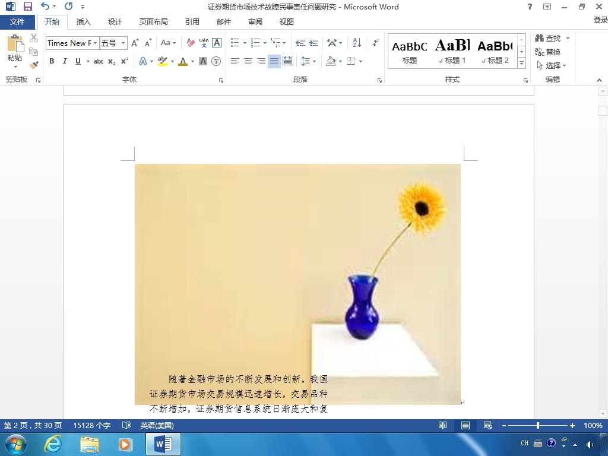Click the Save icon in quick access toolbar
The width and height of the screenshot is (608, 456).
(27, 7)
